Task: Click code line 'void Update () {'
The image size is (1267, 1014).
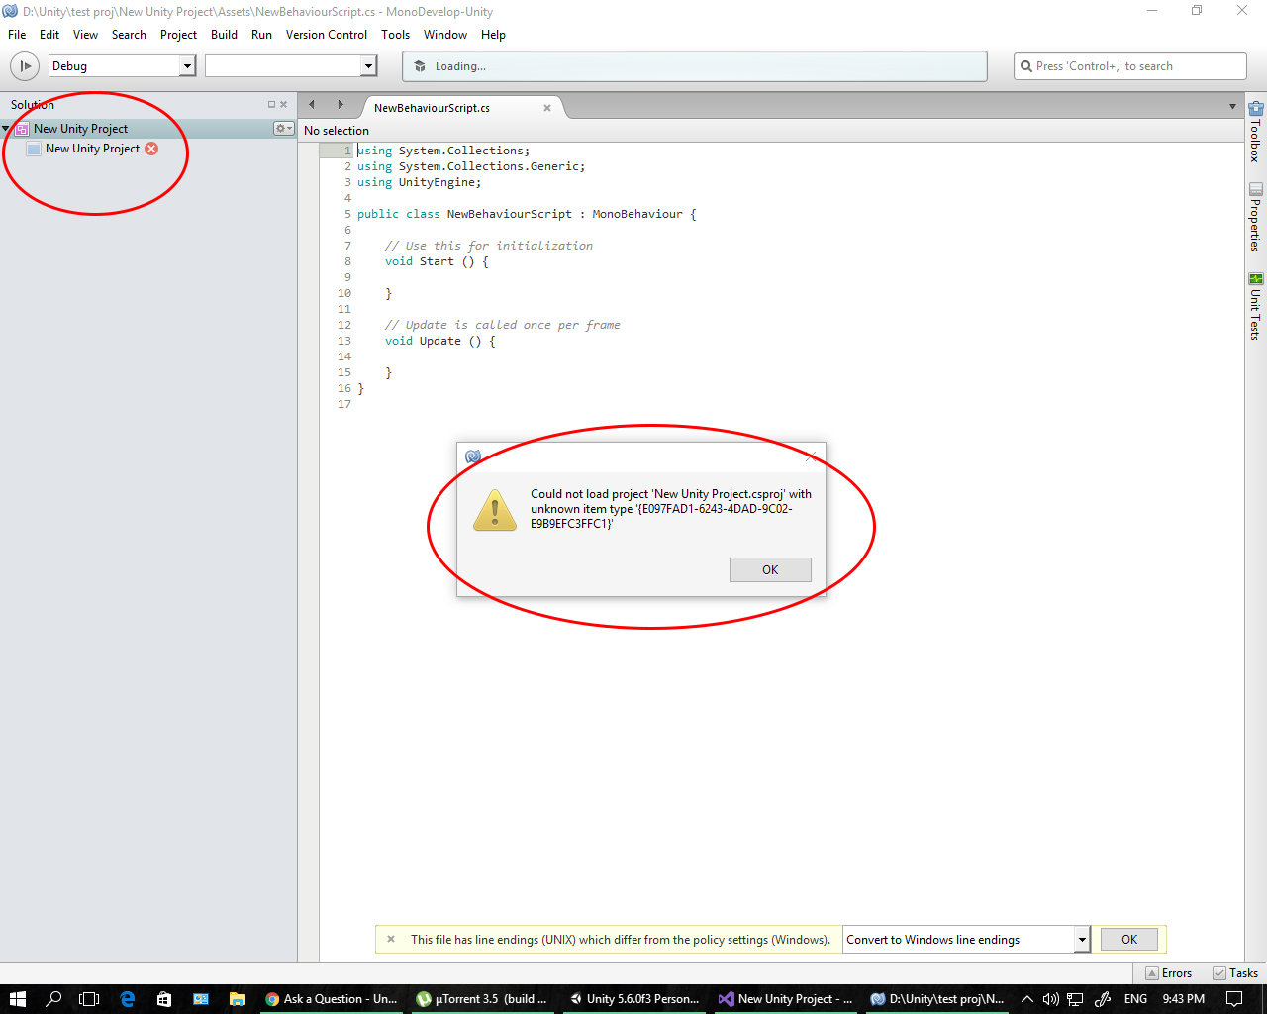Action: [440, 341]
